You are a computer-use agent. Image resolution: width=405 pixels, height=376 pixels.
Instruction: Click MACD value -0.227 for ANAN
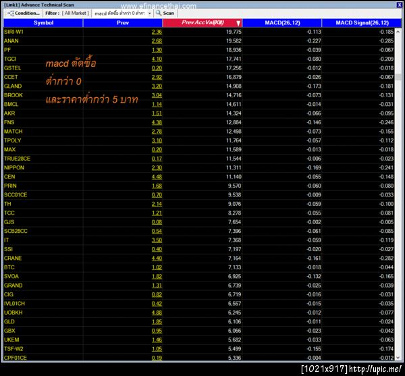click(x=314, y=41)
